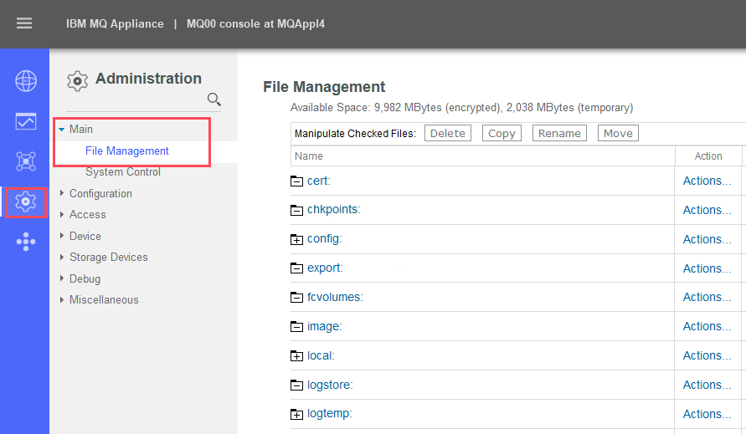Open the local: directory link
This screenshot has height=434, width=746.
pos(321,355)
